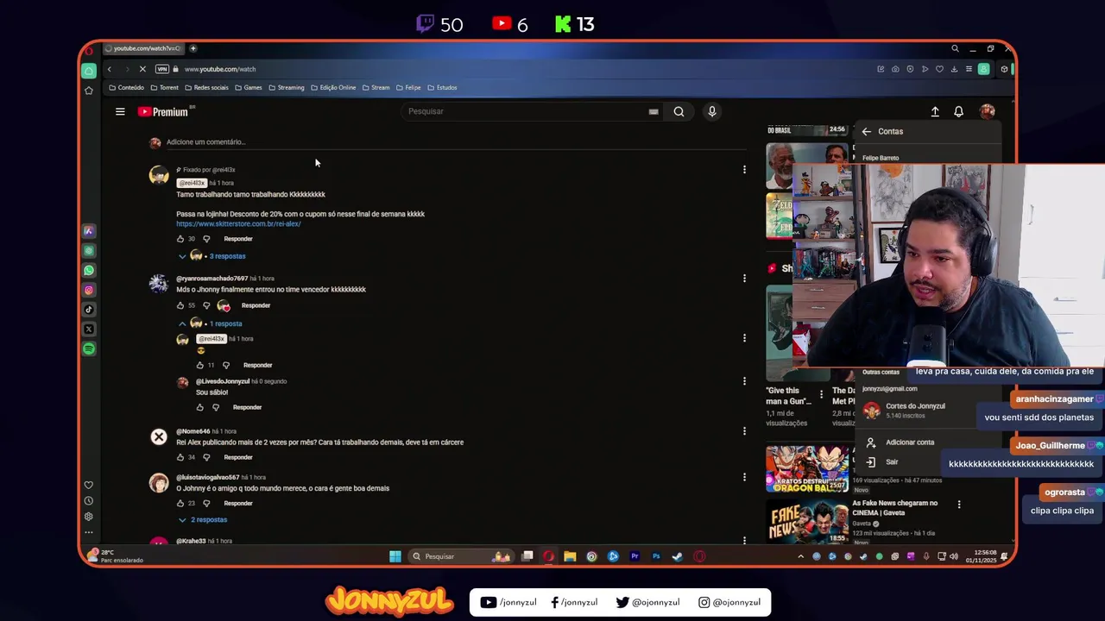Dislike the pinned @rei4l3x comment
Image resolution: width=1105 pixels, height=621 pixels.
tap(206, 239)
